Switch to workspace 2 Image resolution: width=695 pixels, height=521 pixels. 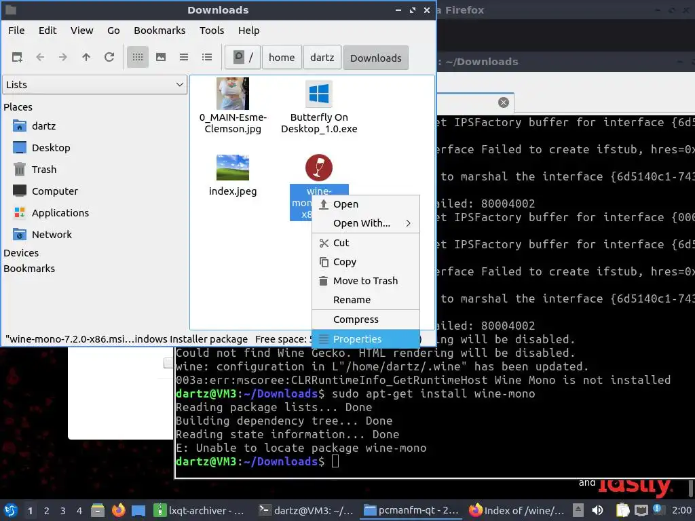click(47, 511)
